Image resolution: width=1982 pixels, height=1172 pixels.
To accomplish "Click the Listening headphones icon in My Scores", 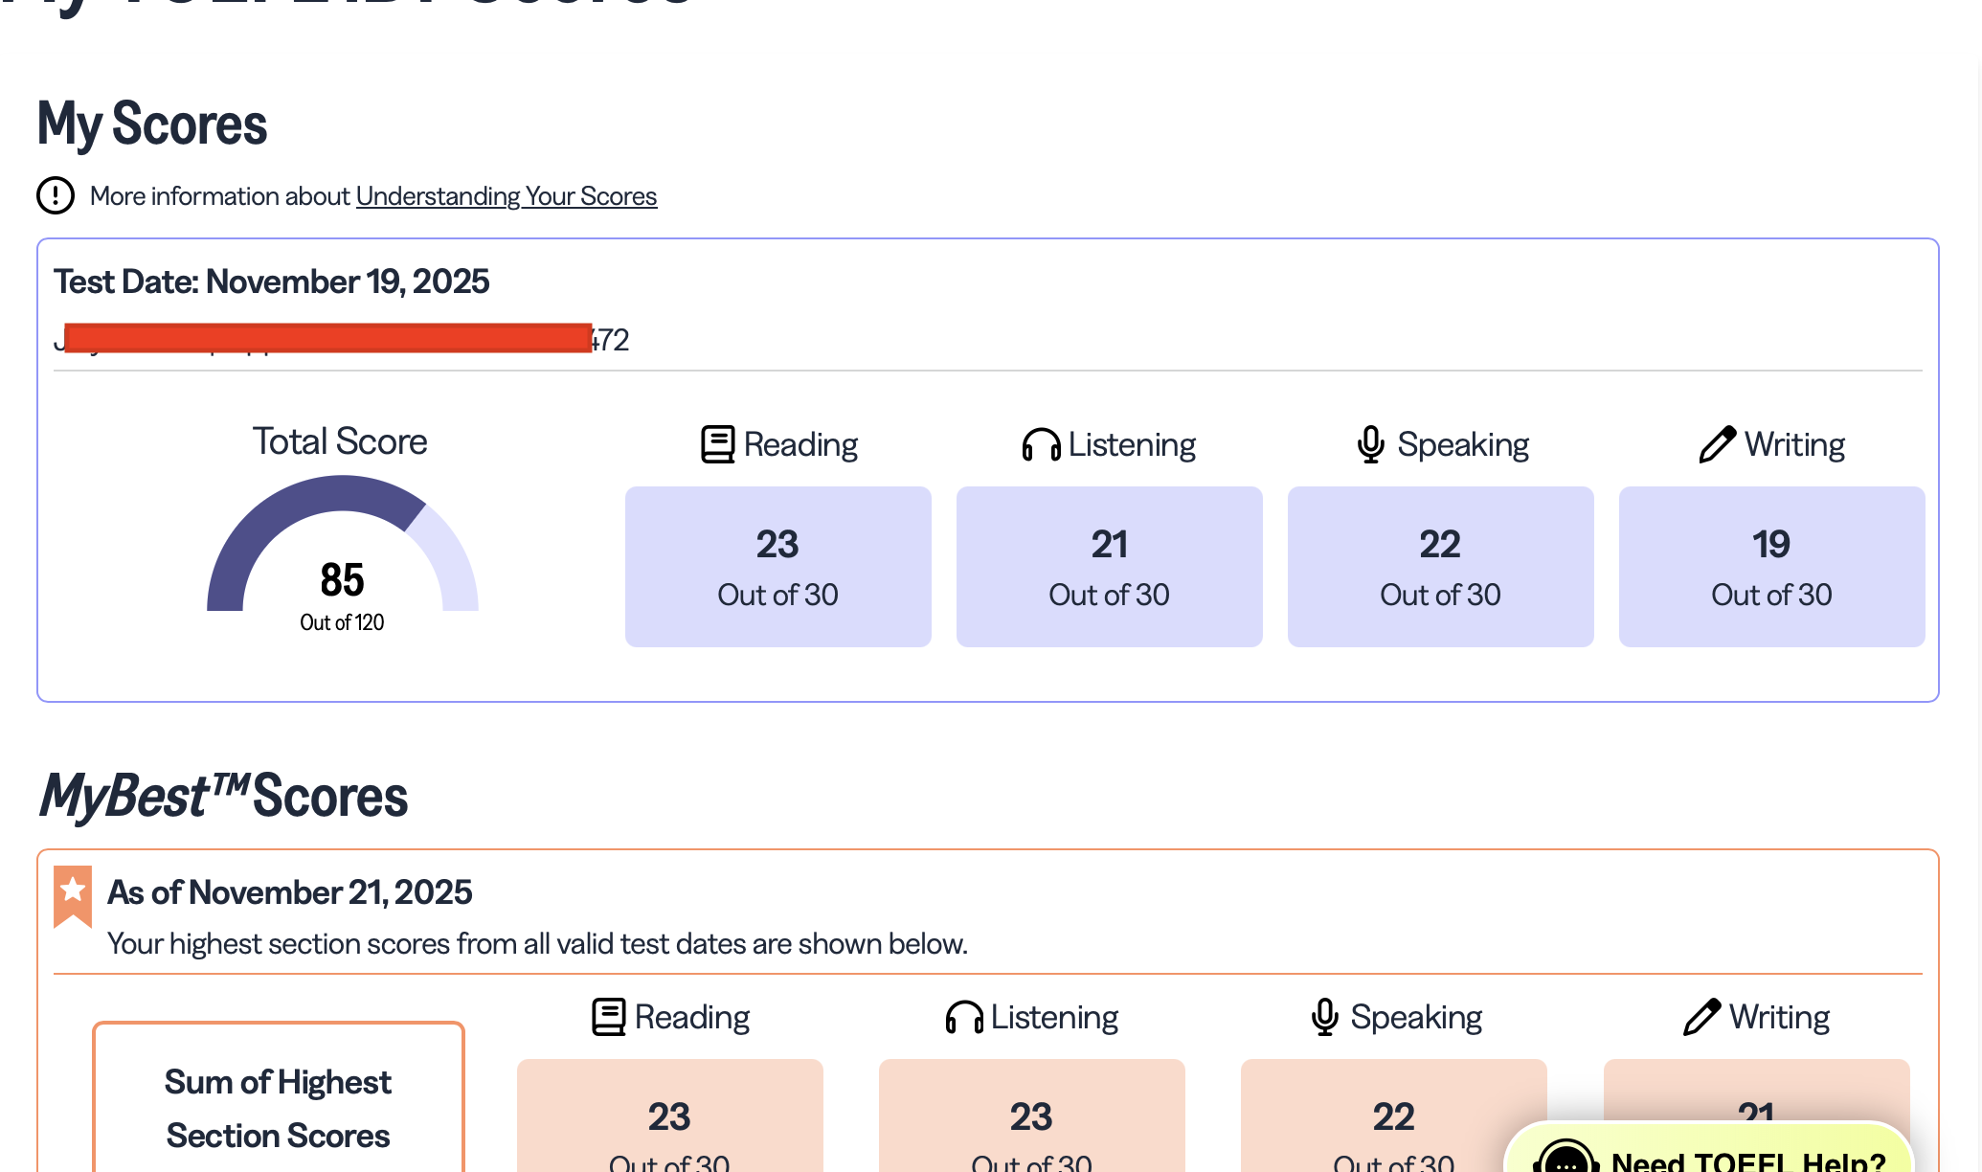I will coord(1041,444).
